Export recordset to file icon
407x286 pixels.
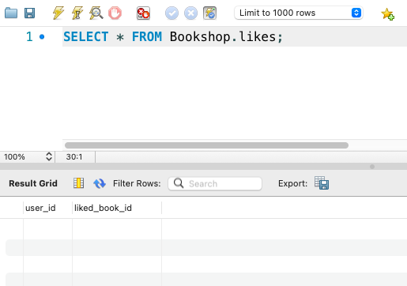click(x=322, y=183)
